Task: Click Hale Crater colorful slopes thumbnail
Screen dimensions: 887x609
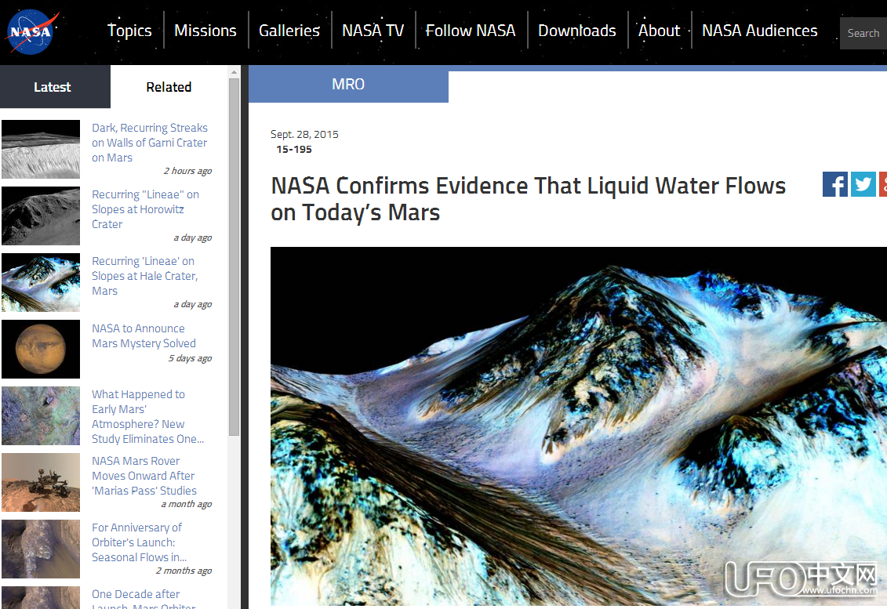Action: pyautogui.click(x=41, y=283)
